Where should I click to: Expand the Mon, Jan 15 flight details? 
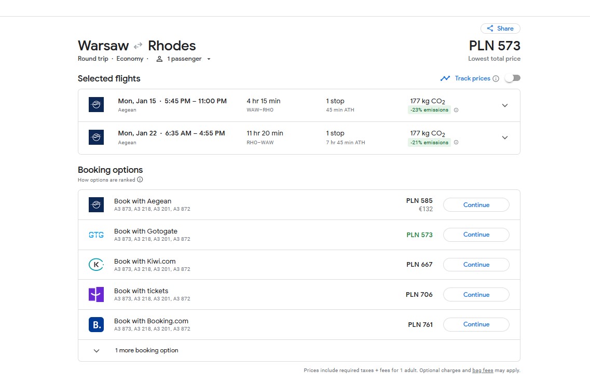tap(505, 105)
